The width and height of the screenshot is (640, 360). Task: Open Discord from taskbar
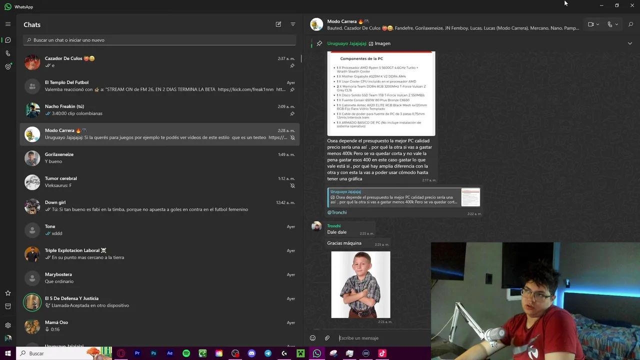pos(251,353)
